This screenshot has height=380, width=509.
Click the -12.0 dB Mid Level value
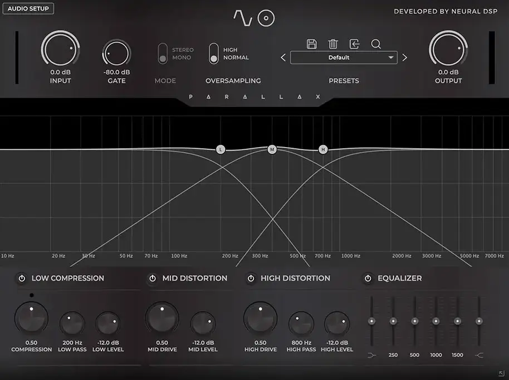(x=203, y=343)
